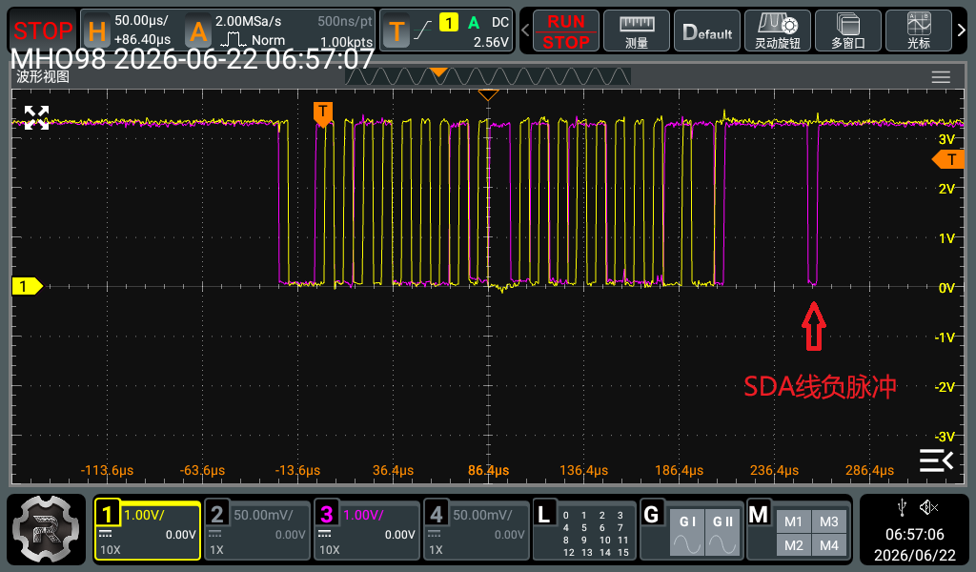Select math channel M4
The width and height of the screenshot is (976, 572).
pos(829,546)
